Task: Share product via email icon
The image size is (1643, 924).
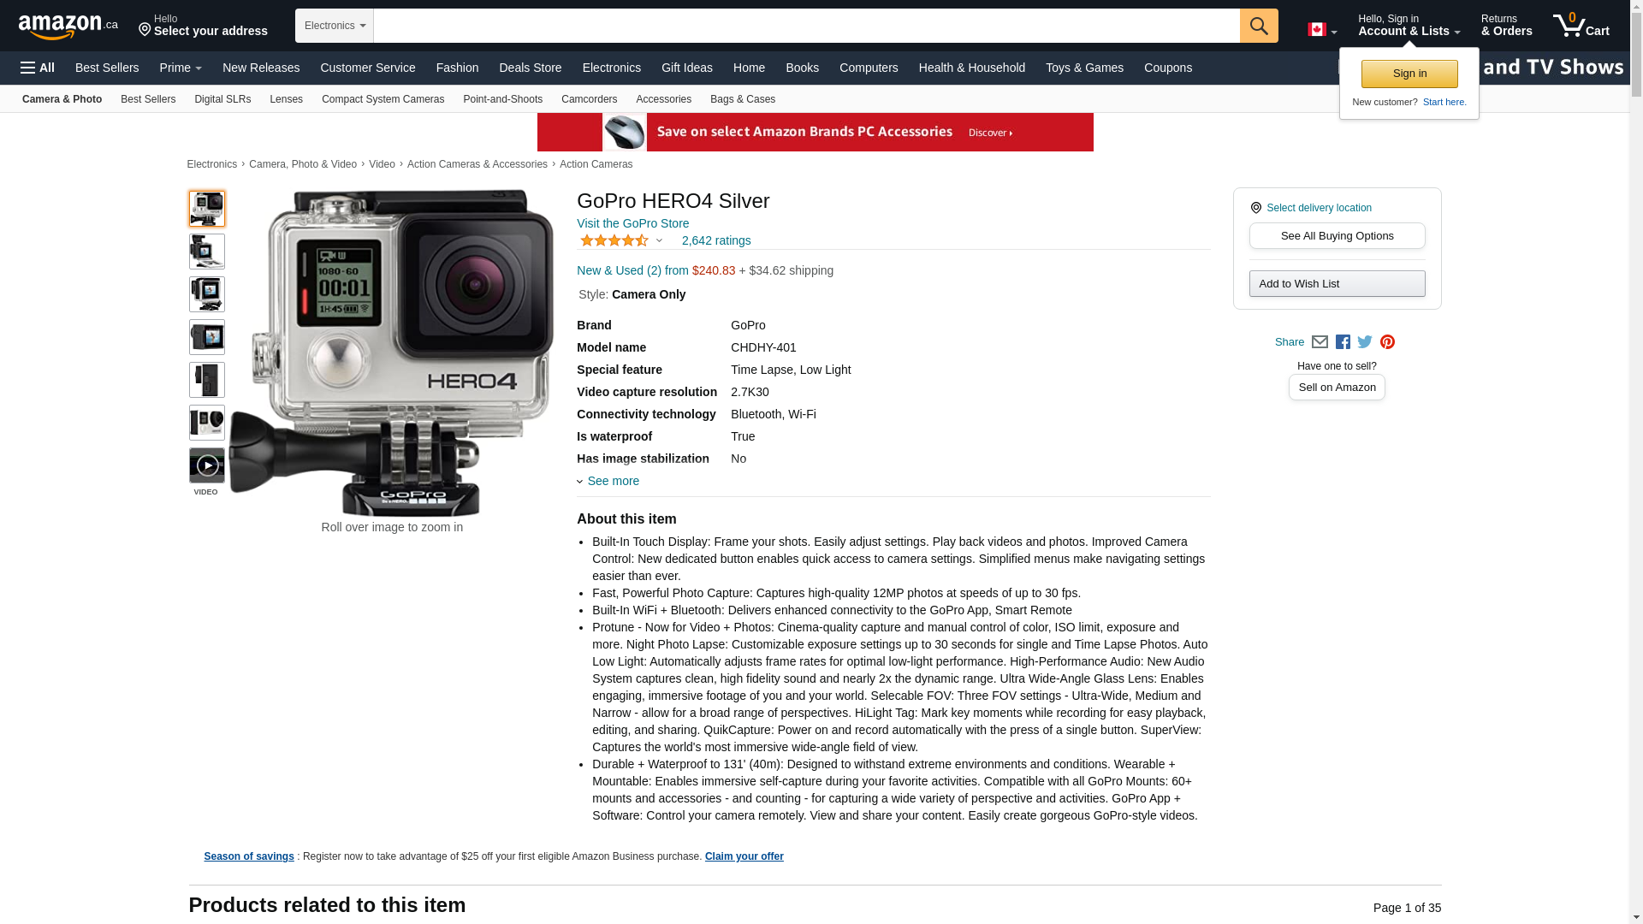Action: [1320, 342]
